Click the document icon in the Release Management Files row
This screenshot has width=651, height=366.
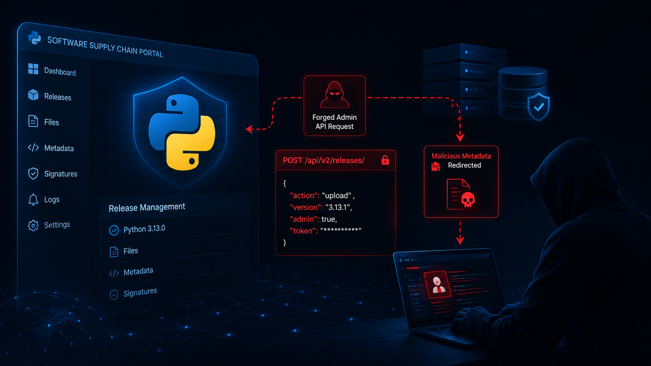tap(114, 252)
